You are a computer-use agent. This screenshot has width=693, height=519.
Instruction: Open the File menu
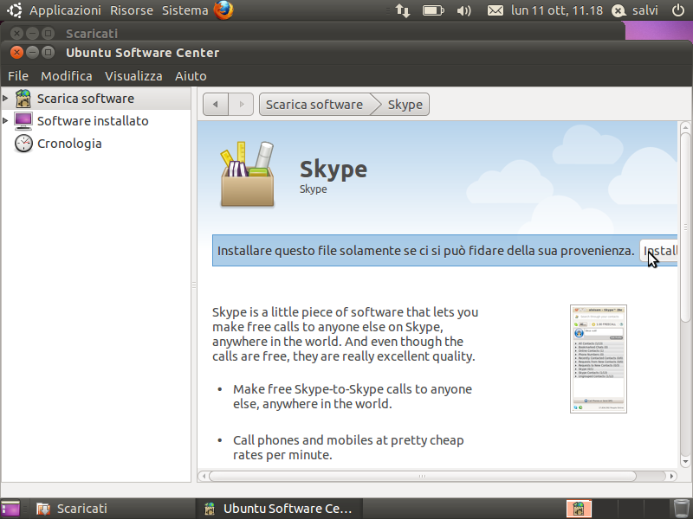pyautogui.click(x=18, y=76)
